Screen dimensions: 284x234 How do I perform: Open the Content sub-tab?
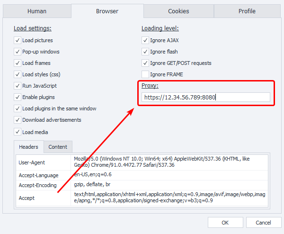click(x=58, y=147)
